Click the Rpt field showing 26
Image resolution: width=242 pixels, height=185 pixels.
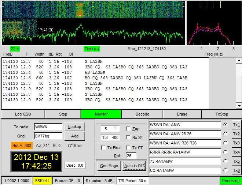tap(131, 156)
